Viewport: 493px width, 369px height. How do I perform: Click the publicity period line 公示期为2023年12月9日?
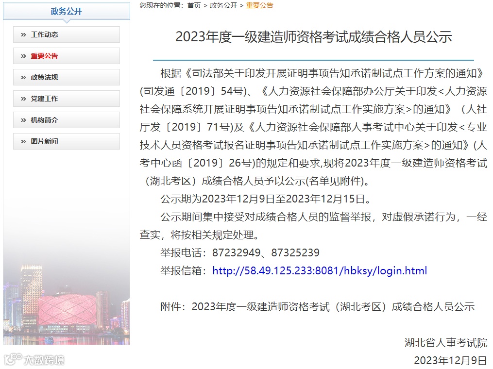click(x=266, y=199)
